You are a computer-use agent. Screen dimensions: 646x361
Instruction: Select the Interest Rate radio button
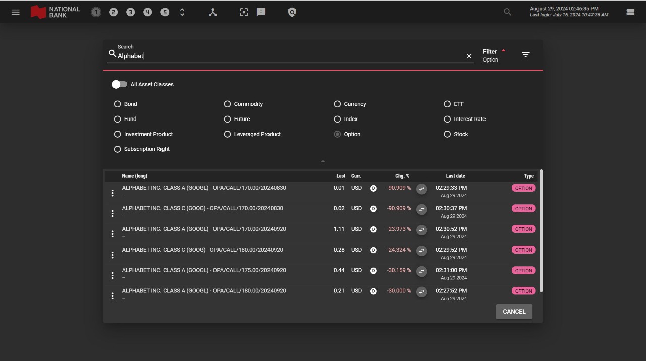coord(447,119)
